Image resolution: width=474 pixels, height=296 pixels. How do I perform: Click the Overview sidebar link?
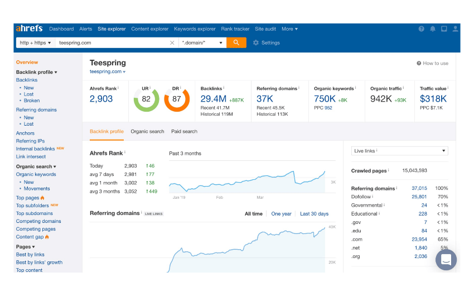coord(27,62)
